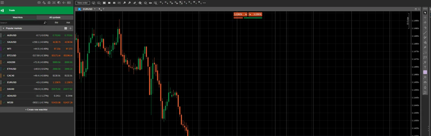This screenshot has width=431, height=136.
Task: Select the WTI row
Action: 37,49
